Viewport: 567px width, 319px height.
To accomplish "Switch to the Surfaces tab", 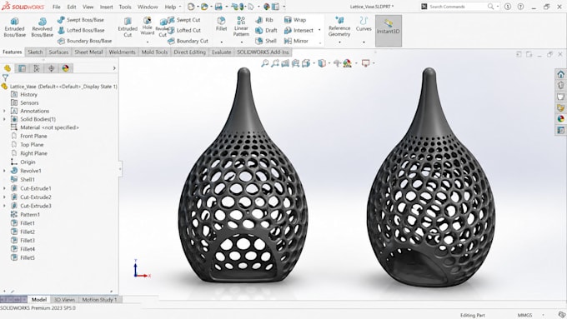I will pos(58,52).
